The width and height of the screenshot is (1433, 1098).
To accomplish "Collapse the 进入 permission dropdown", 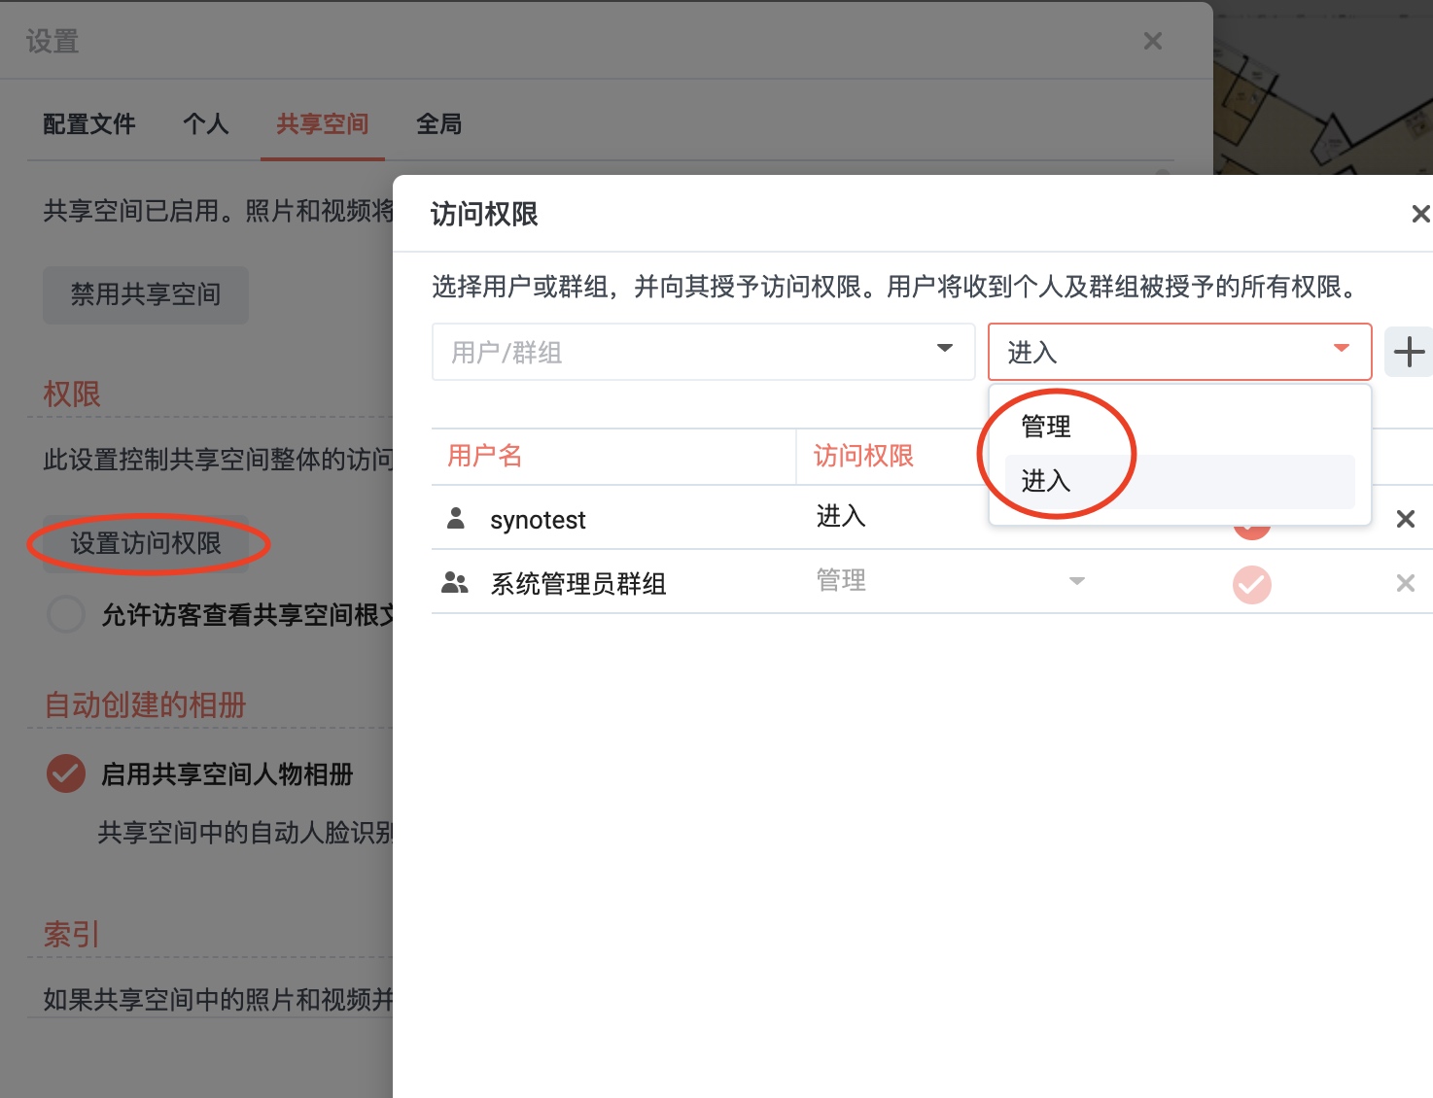I will tap(1179, 352).
